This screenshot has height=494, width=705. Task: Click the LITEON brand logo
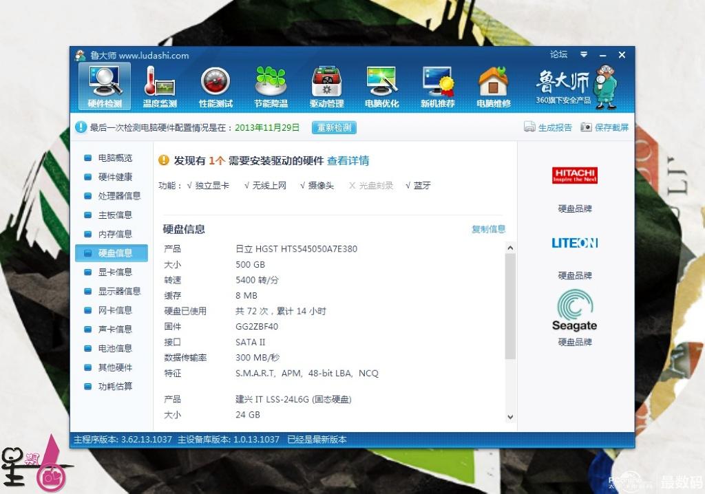575,243
